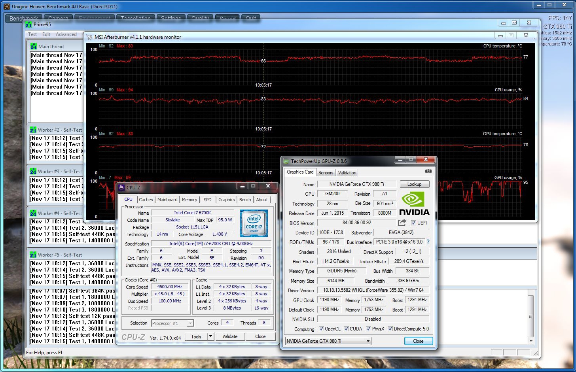The image size is (576, 372).
Task: Click the Prime95 window title icon
Action: [28, 24]
